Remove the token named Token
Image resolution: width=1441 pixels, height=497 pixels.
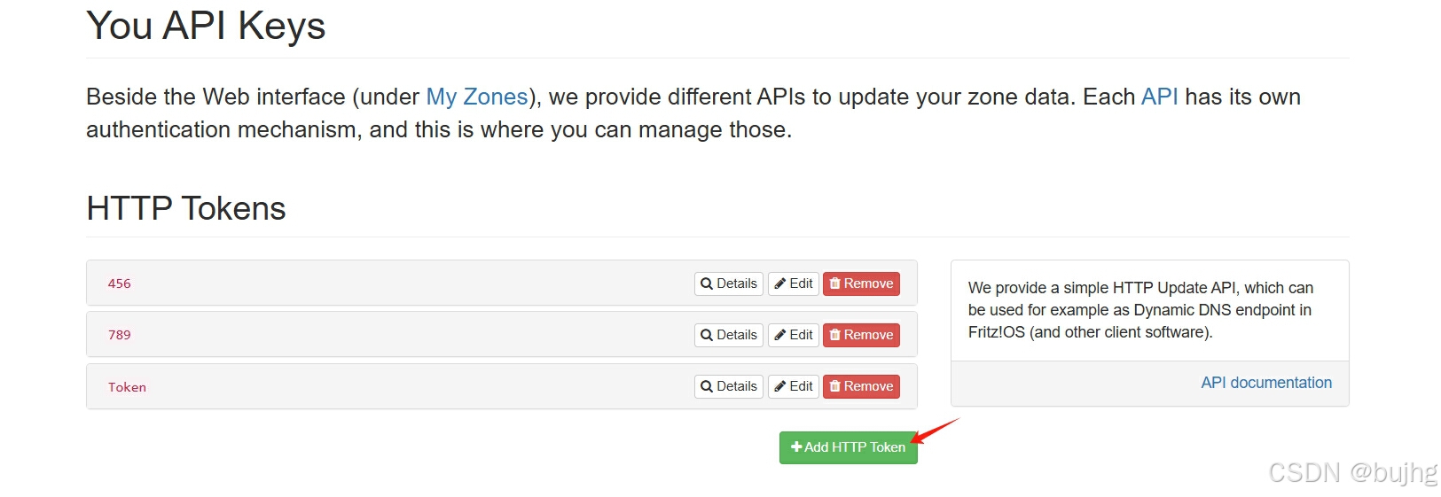[x=861, y=386]
